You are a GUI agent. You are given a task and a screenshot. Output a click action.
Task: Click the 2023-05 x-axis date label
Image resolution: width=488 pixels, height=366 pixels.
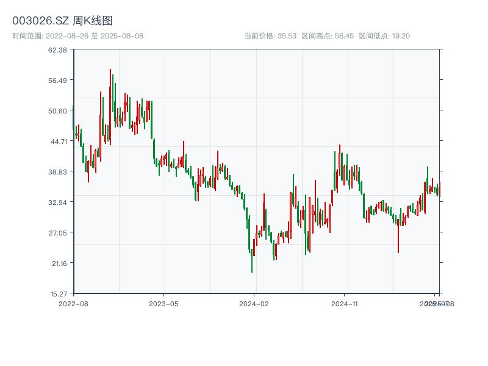coord(163,303)
